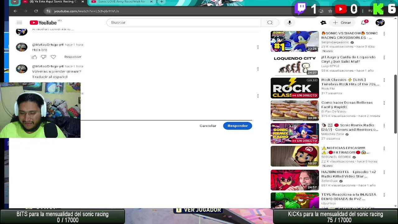
Task: Open options for 'Volverás a prender stream?' comment
Action: pos(258,69)
